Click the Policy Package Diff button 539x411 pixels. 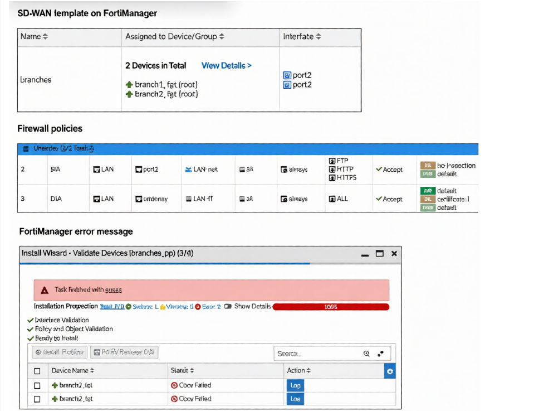pyautogui.click(x=124, y=352)
